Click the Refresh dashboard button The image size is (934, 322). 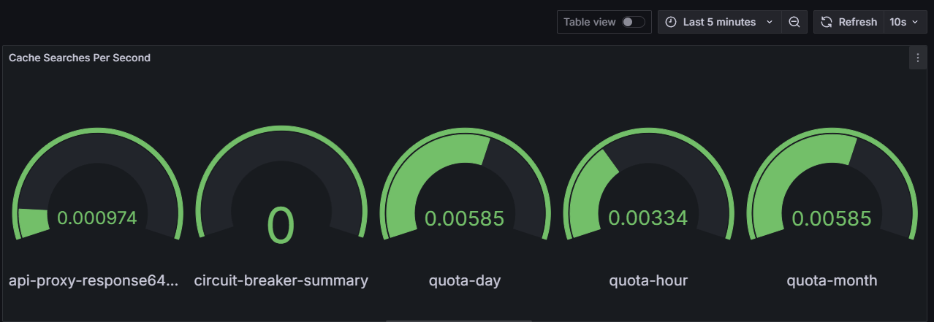tap(848, 22)
